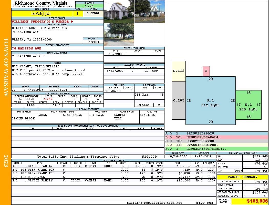Screen dimensions: 269x205
Task: Click the gray C.105 porch section
Action: pyautogui.click(x=179, y=100)
